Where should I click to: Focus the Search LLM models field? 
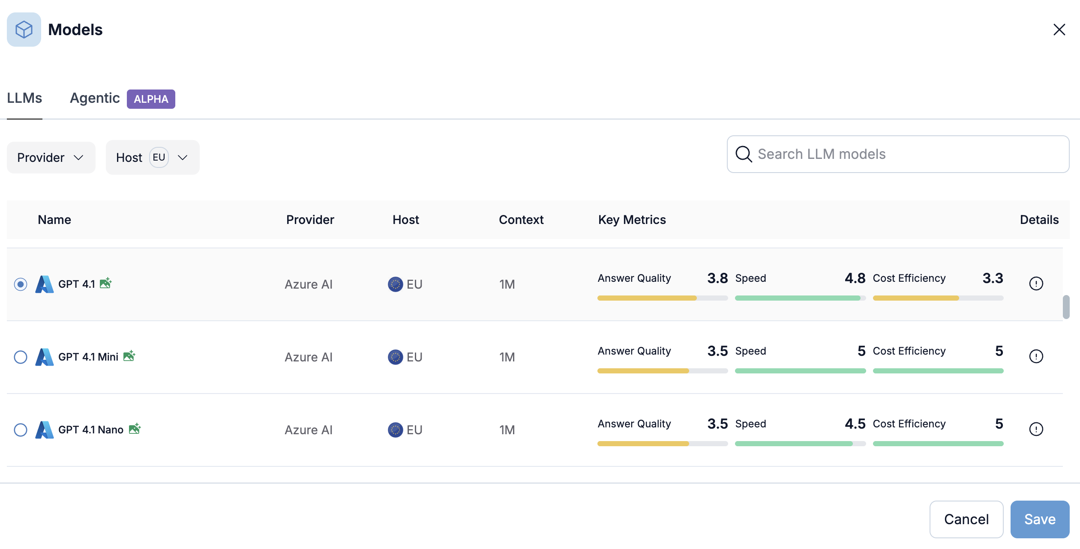898,154
